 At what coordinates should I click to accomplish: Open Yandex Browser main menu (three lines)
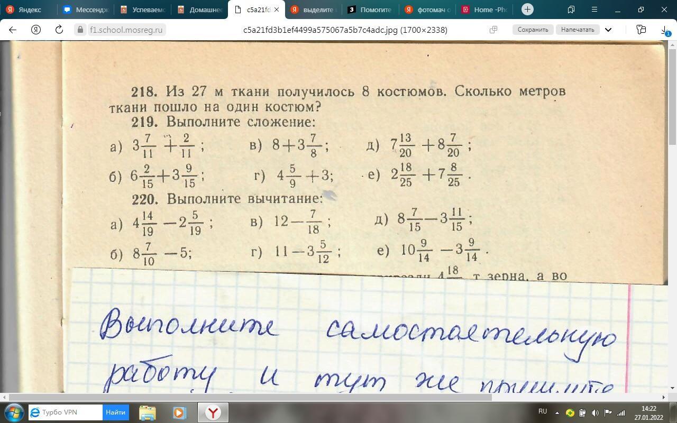pos(595,10)
